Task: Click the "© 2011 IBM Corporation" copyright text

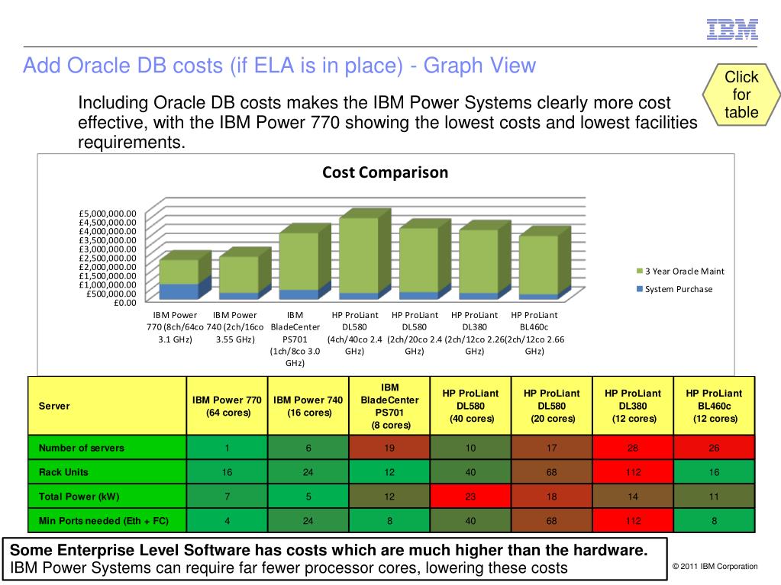Action: pyautogui.click(x=715, y=566)
